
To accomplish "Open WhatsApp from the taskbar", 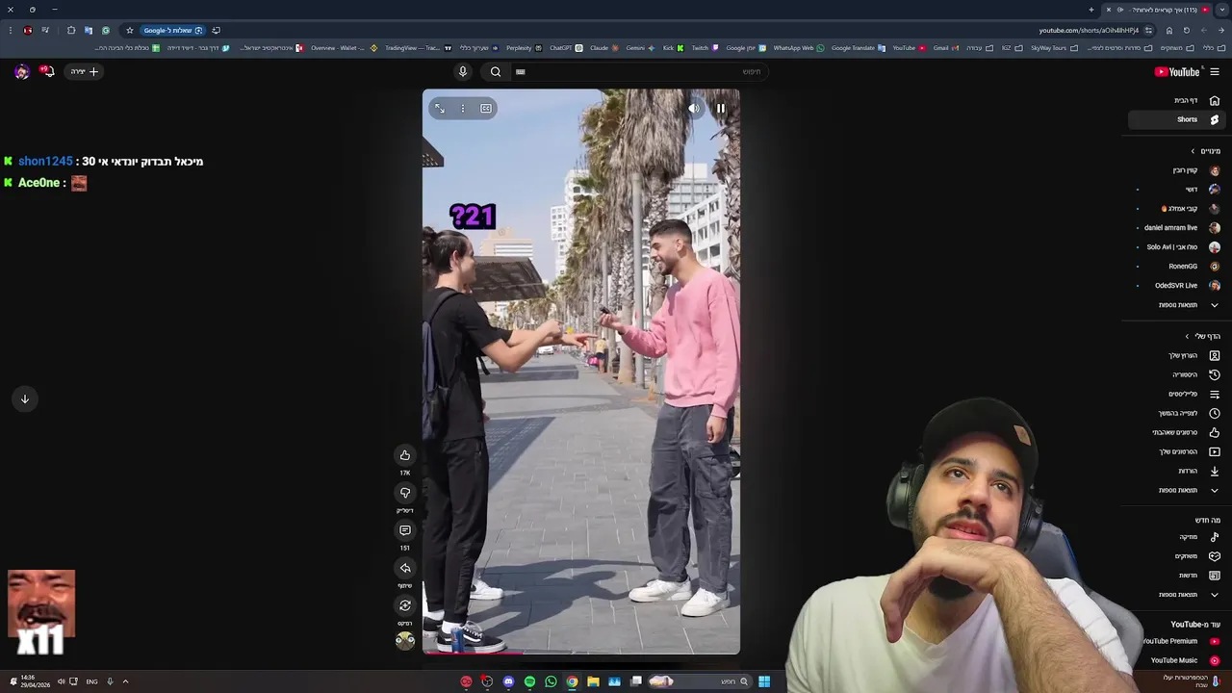I will pos(551,681).
